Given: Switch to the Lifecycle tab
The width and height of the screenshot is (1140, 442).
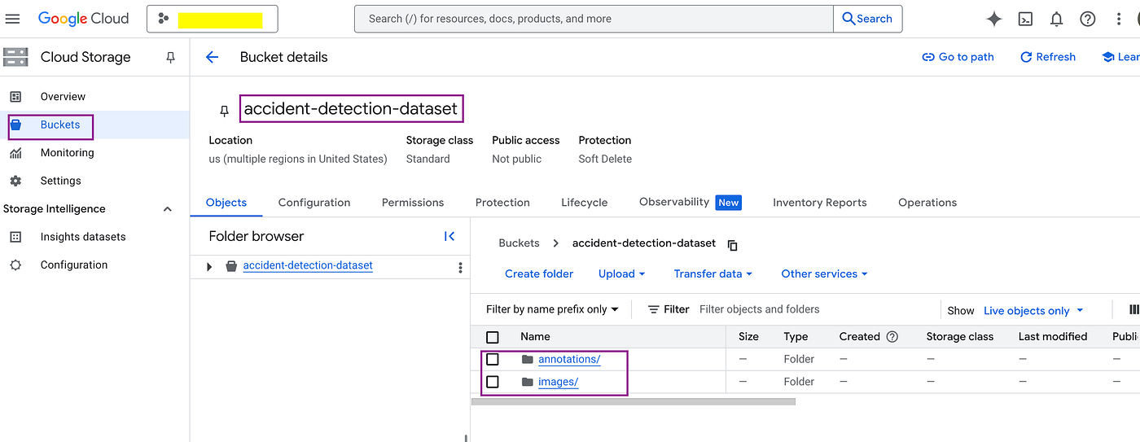Looking at the screenshot, I should coord(585,203).
